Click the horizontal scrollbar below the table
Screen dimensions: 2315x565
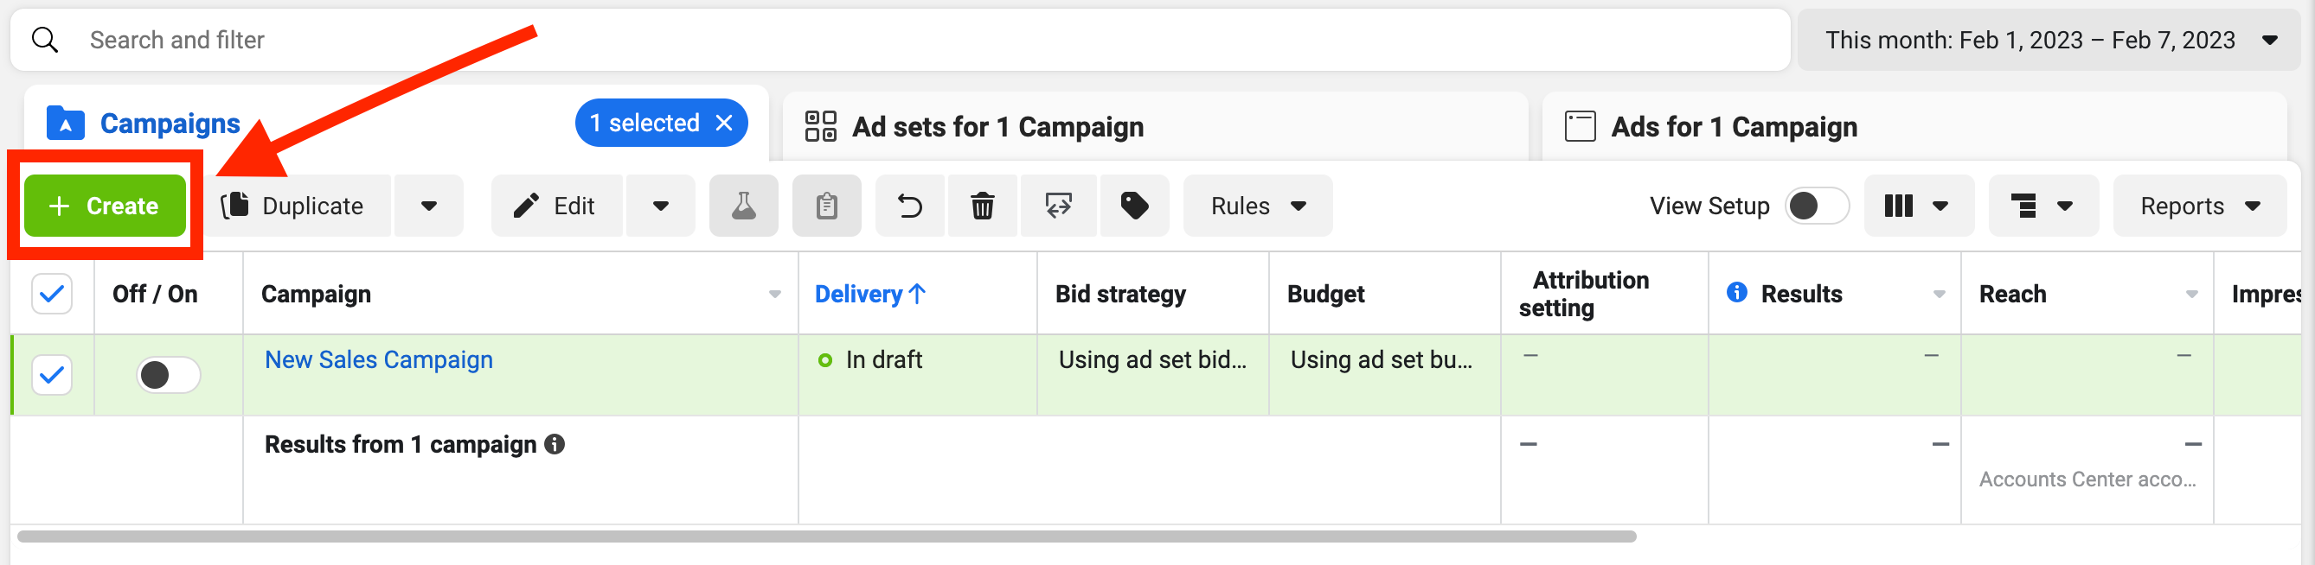point(826,536)
